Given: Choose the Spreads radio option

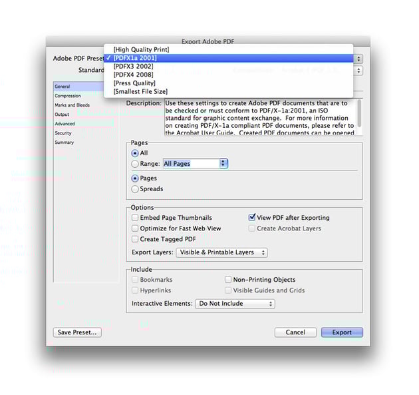Looking at the screenshot, I should (135, 189).
